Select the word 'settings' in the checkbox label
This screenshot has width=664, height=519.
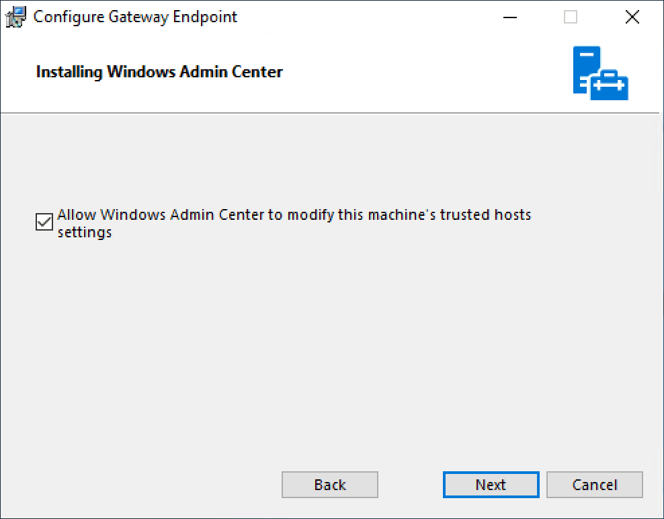[x=85, y=233]
